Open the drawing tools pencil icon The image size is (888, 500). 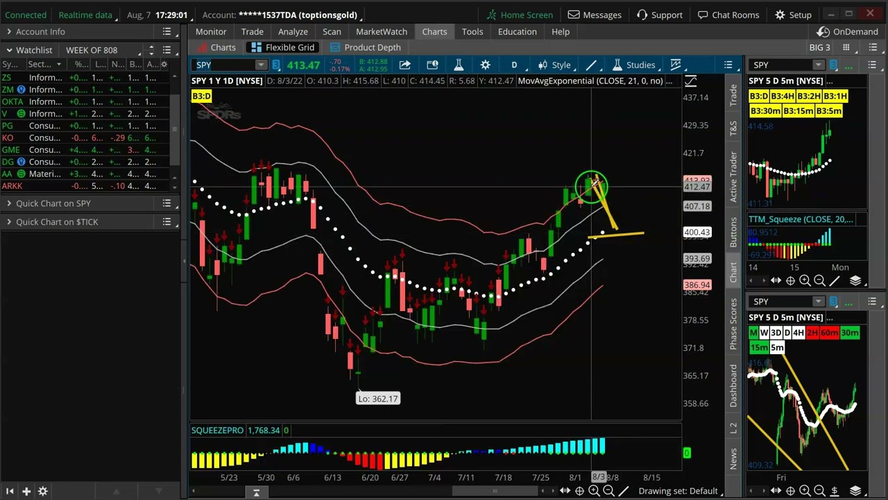pos(591,65)
